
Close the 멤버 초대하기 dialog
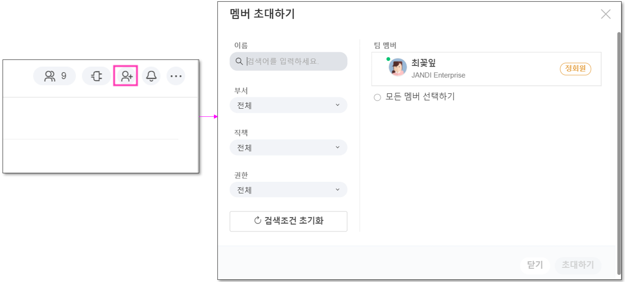pos(605,14)
